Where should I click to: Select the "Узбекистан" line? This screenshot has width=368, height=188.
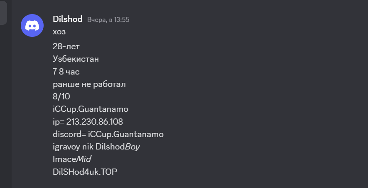(76, 59)
